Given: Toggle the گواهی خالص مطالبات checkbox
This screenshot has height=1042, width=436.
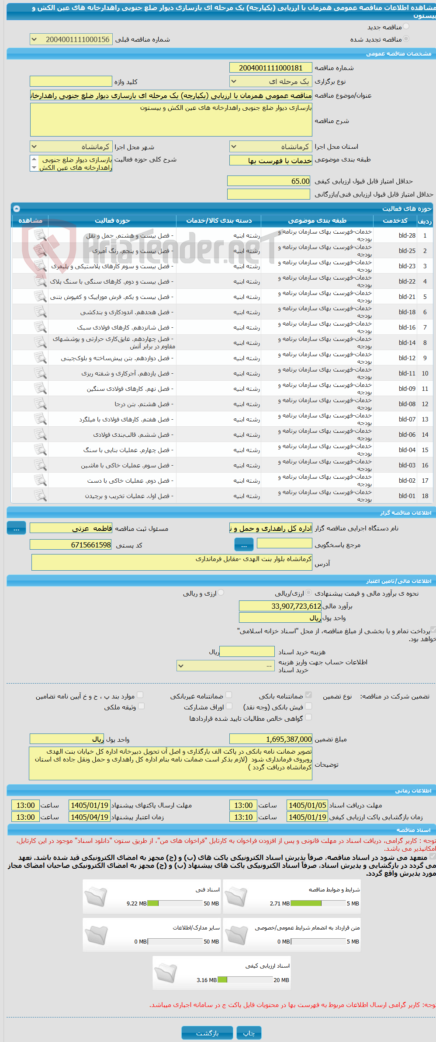Looking at the screenshot, I should (x=308, y=717).
